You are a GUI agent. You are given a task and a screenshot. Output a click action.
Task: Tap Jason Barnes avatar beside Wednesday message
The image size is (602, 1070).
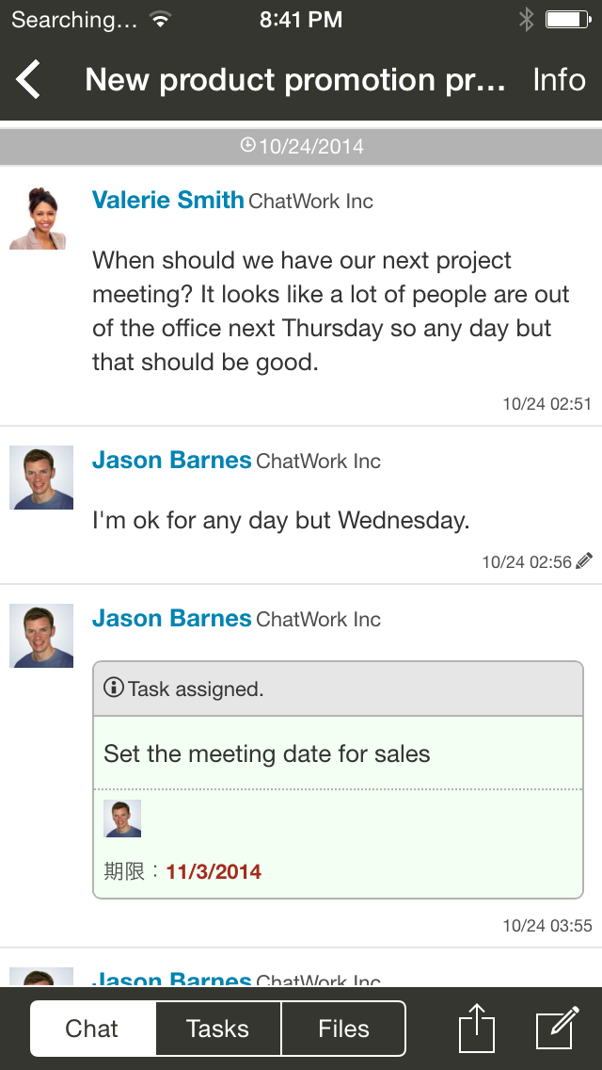click(x=40, y=478)
